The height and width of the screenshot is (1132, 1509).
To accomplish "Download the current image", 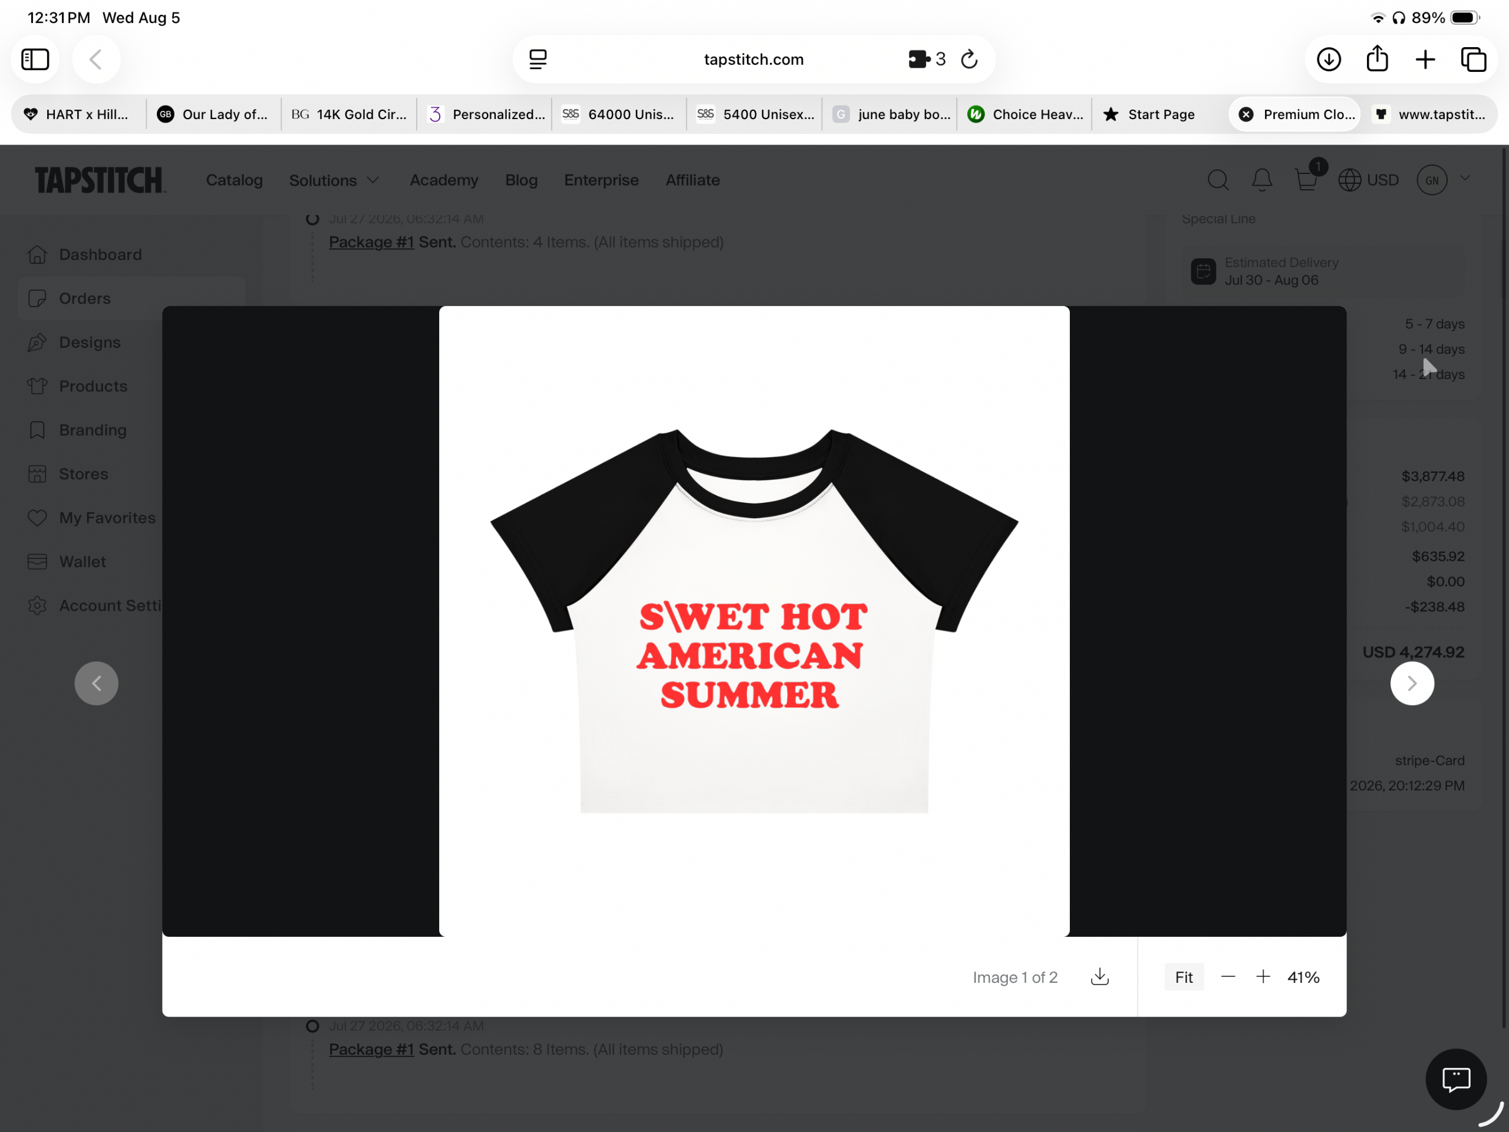I will coord(1099,976).
